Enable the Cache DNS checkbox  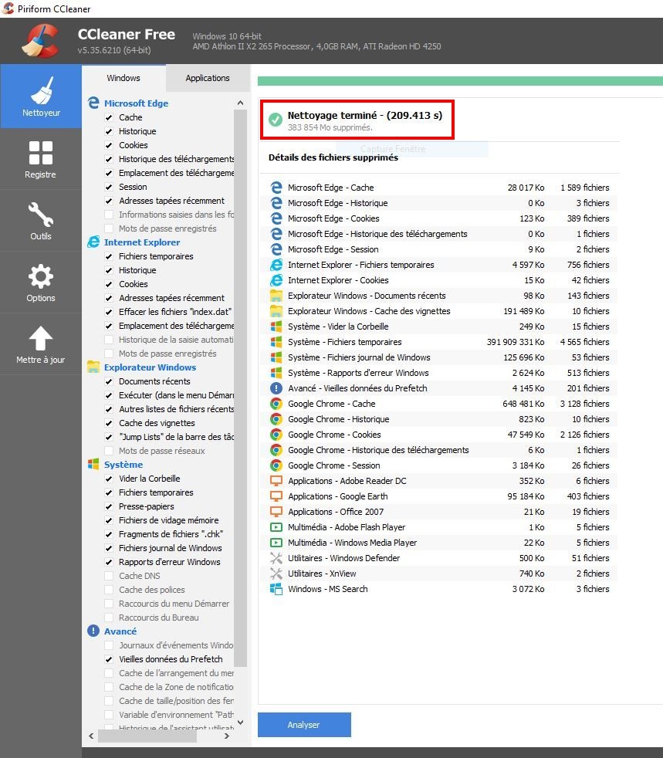point(109,576)
